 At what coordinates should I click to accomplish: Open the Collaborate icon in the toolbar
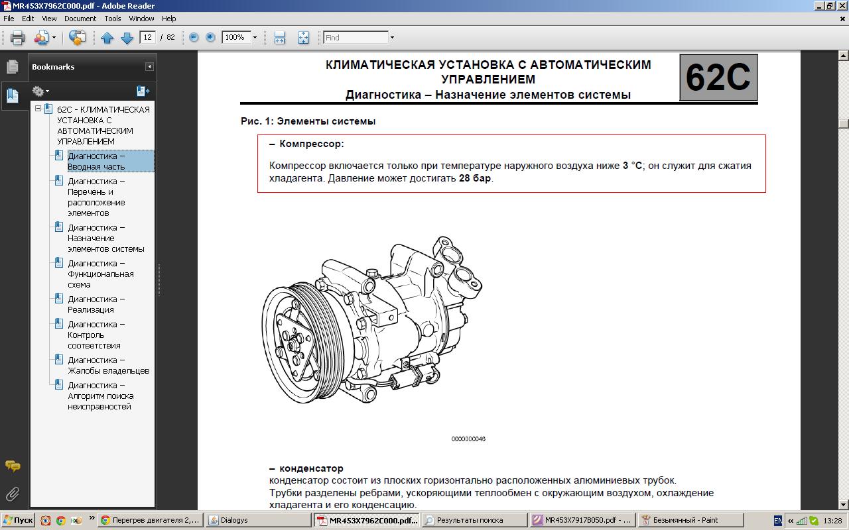coord(41,38)
